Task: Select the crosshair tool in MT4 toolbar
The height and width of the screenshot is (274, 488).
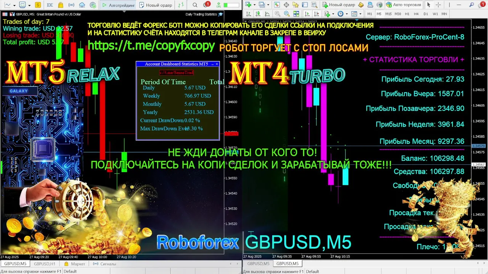Action: tap(438, 5)
